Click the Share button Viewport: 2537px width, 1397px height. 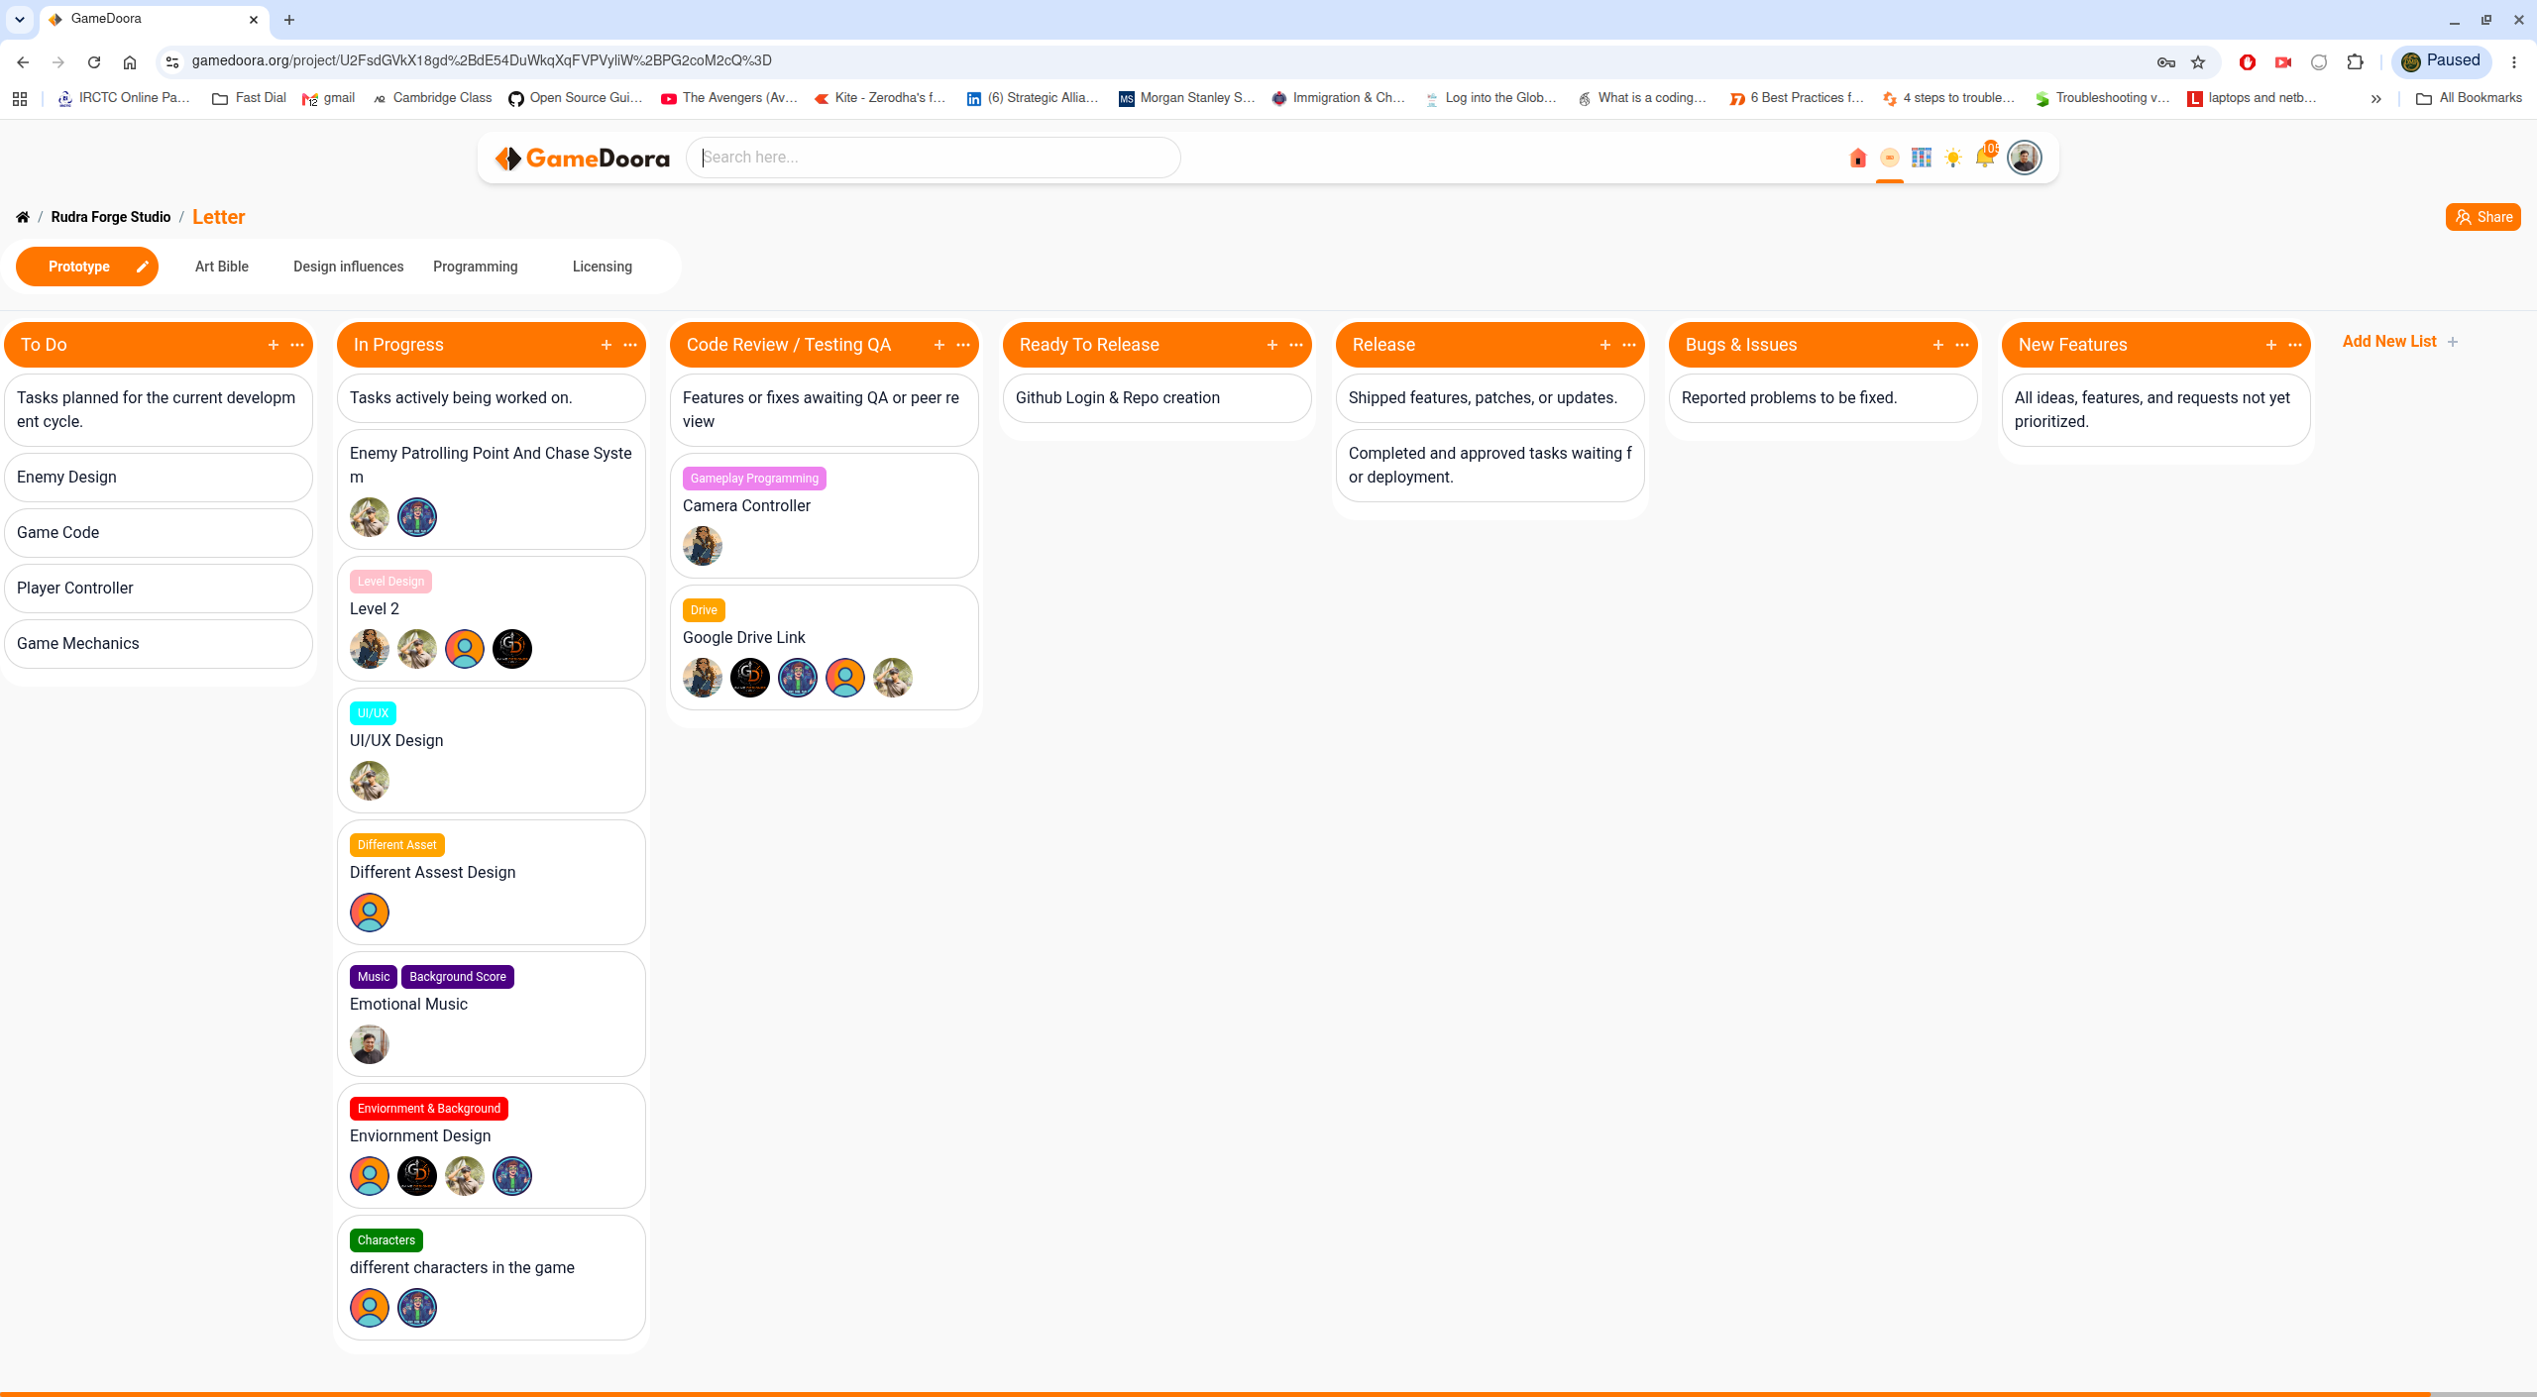2482,217
